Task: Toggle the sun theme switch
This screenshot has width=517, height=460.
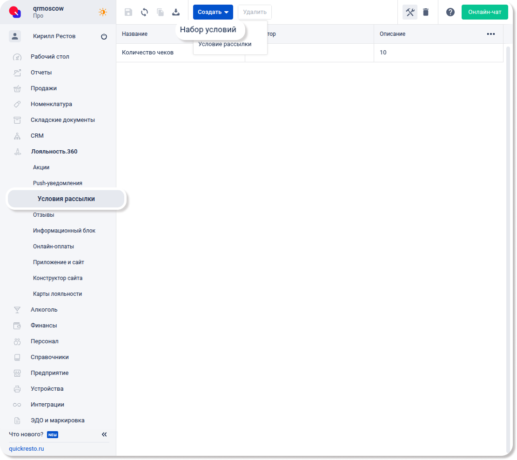Action: (102, 12)
